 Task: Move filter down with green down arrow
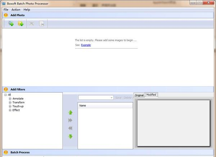click(71, 136)
